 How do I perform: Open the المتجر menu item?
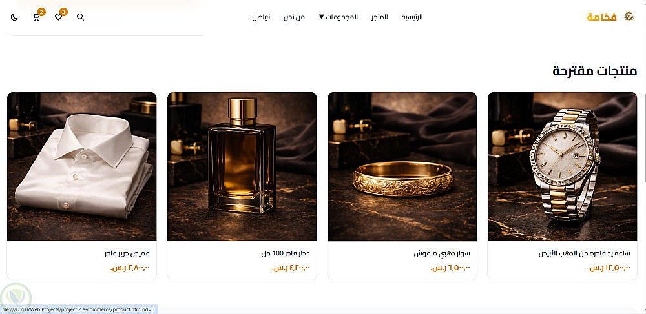379,17
